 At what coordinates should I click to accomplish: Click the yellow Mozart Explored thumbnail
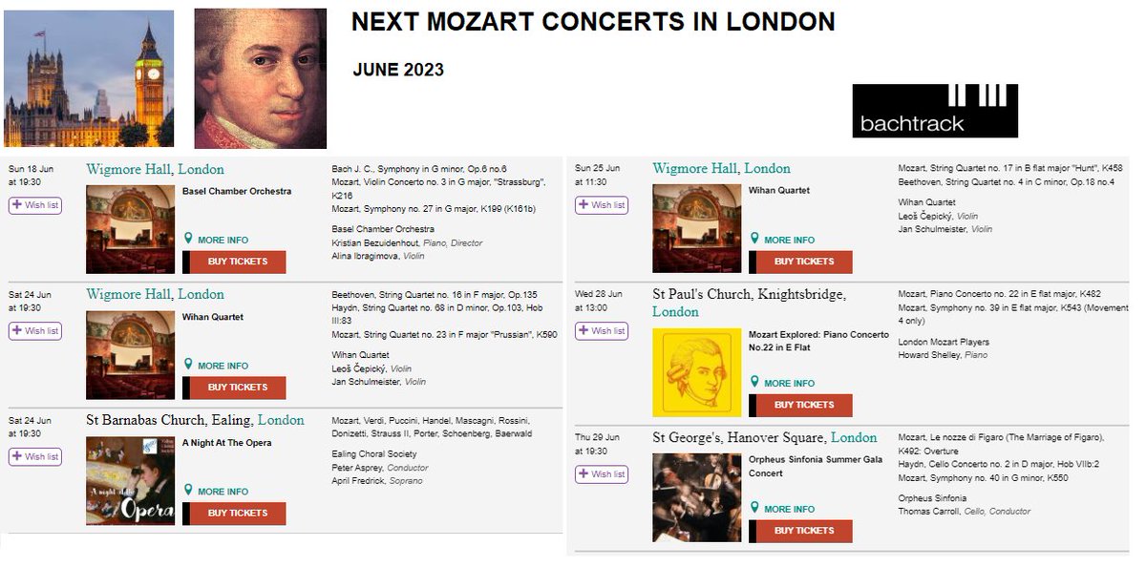point(697,372)
